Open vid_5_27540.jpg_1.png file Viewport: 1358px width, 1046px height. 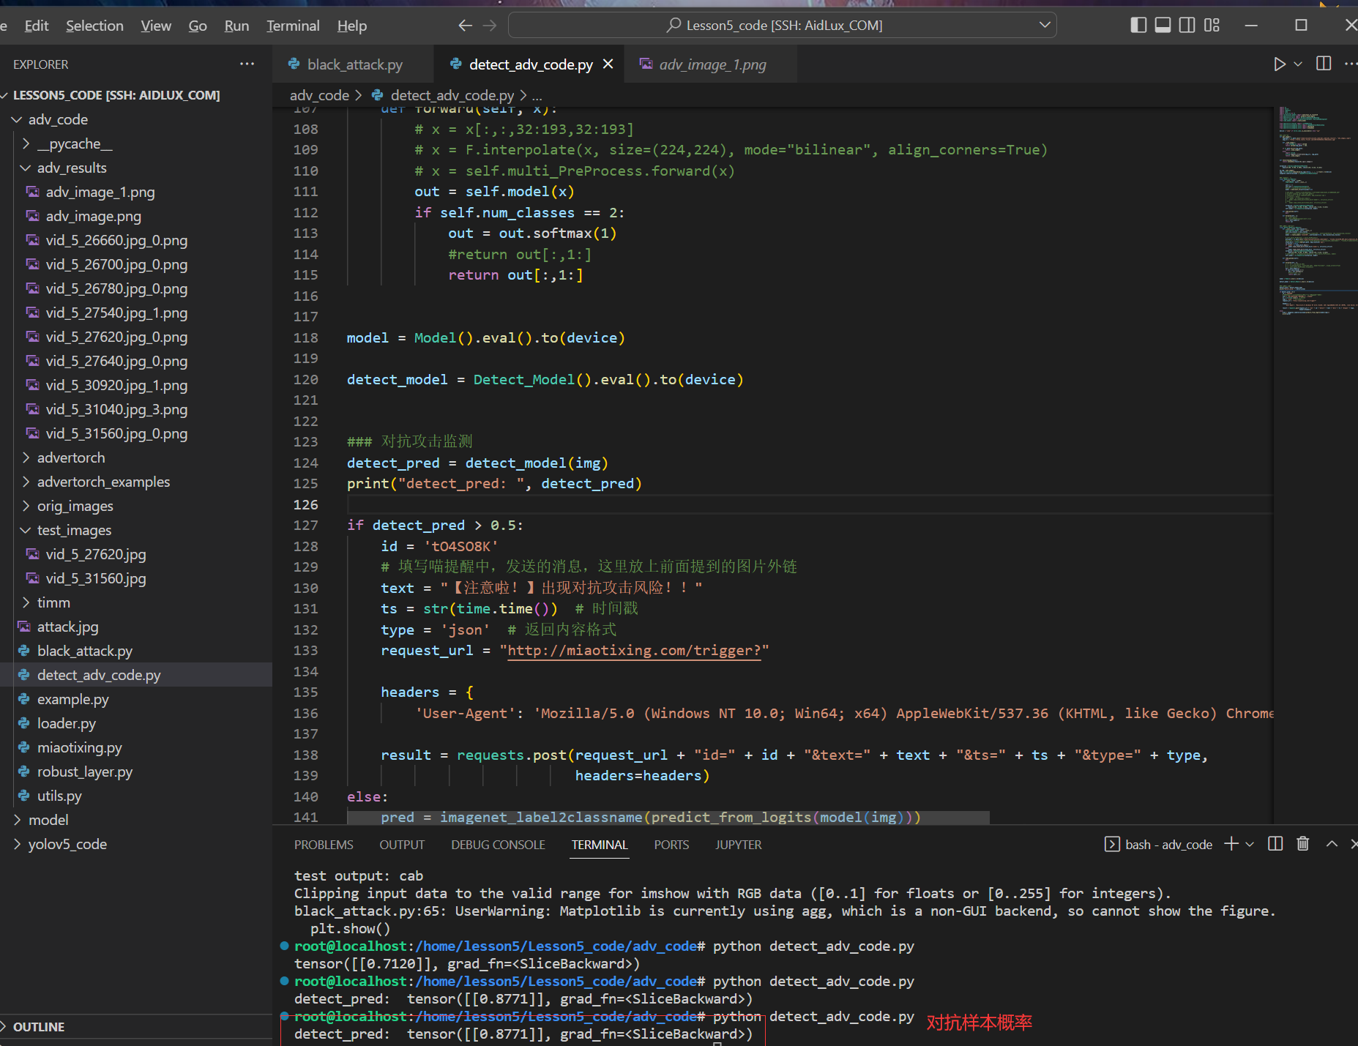[136, 313]
